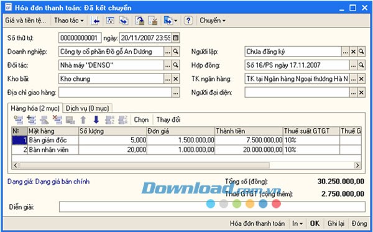Image resolution: width=373 pixels, height=232 pixels.
Task: Clear the Kho bãi field with X
Action: [175, 79]
